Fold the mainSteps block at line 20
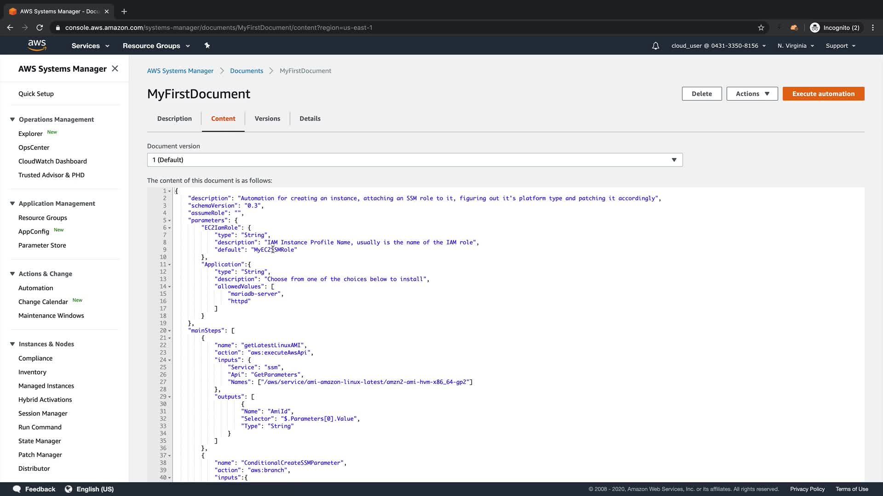Screen dimensions: 883x496 [170, 331]
